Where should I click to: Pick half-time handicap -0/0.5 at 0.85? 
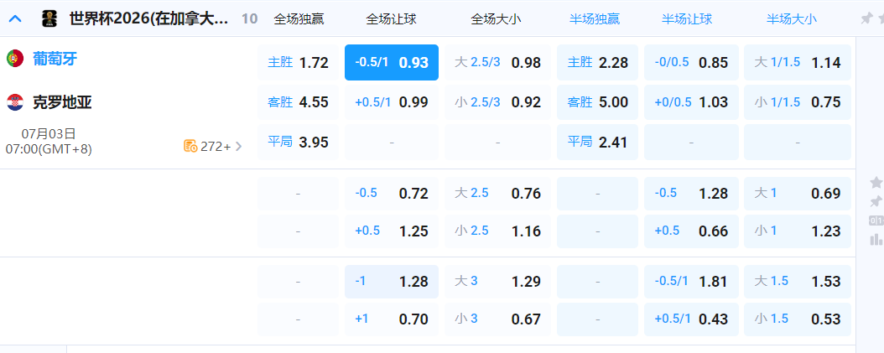click(691, 63)
